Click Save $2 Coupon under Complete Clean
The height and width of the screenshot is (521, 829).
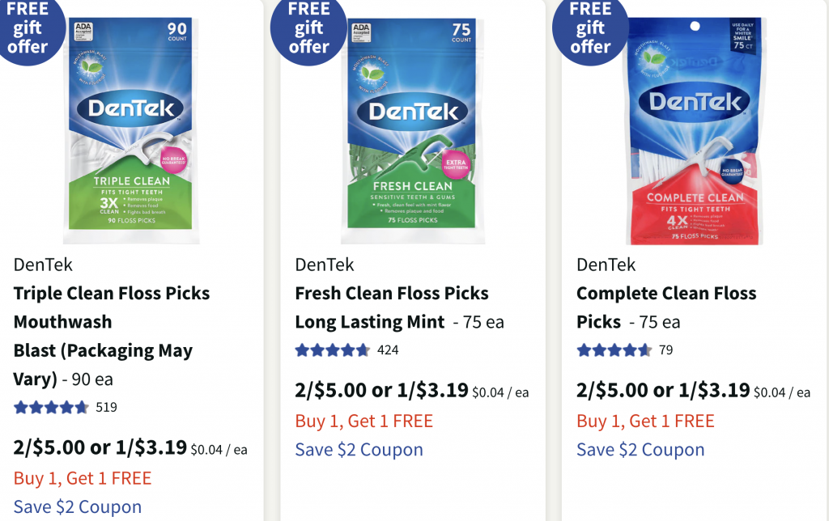pyautogui.click(x=640, y=450)
